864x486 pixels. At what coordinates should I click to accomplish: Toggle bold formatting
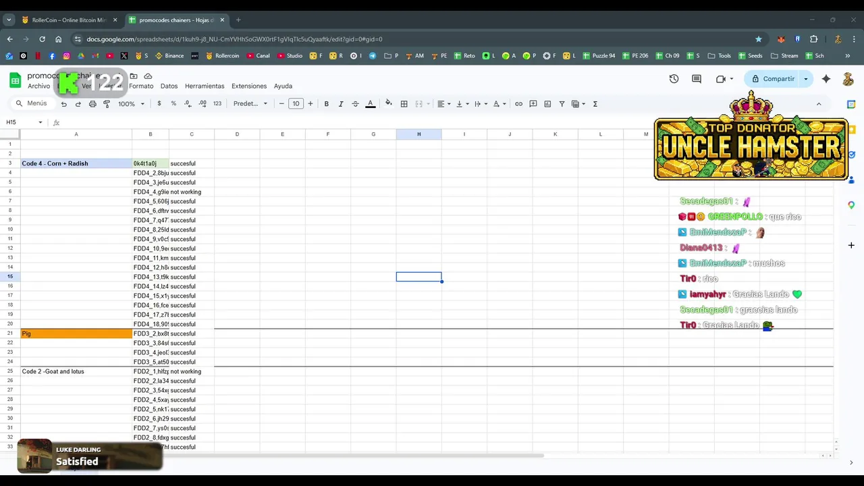[x=326, y=104]
